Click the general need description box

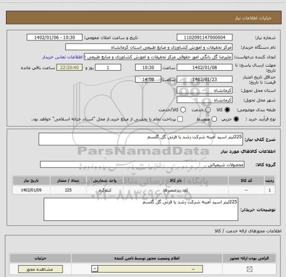pyautogui.click(x=141, y=139)
